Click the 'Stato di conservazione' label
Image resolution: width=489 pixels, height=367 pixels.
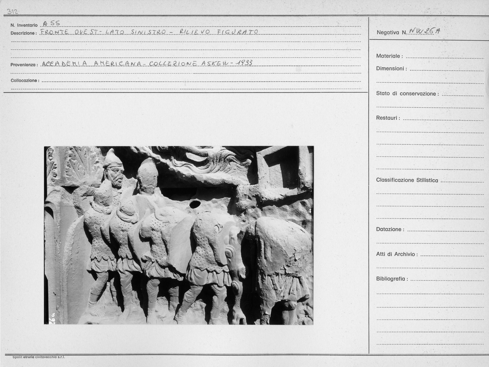tap(407, 94)
